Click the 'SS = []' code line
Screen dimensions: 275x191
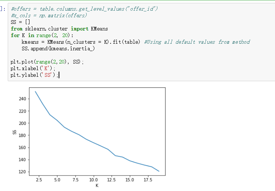pos(20,22)
